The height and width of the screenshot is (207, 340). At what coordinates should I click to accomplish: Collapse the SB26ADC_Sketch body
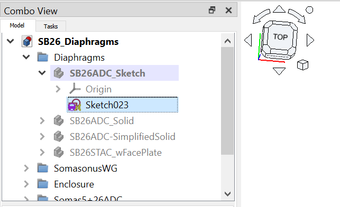pos(42,73)
